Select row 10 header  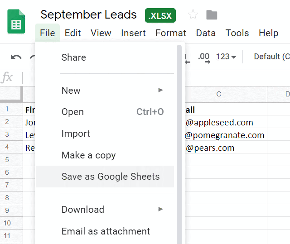[11, 223]
